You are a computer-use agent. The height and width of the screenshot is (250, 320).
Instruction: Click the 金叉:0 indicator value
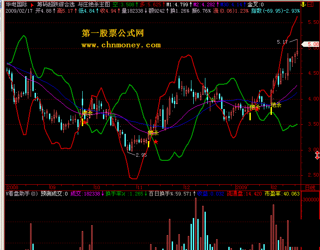pos(256,5)
